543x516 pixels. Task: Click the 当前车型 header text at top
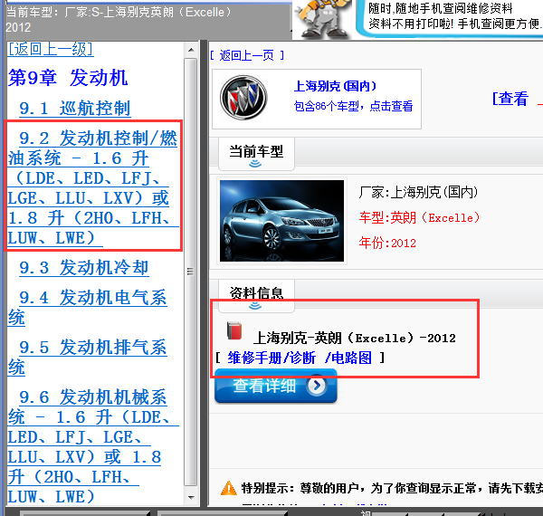click(119, 20)
